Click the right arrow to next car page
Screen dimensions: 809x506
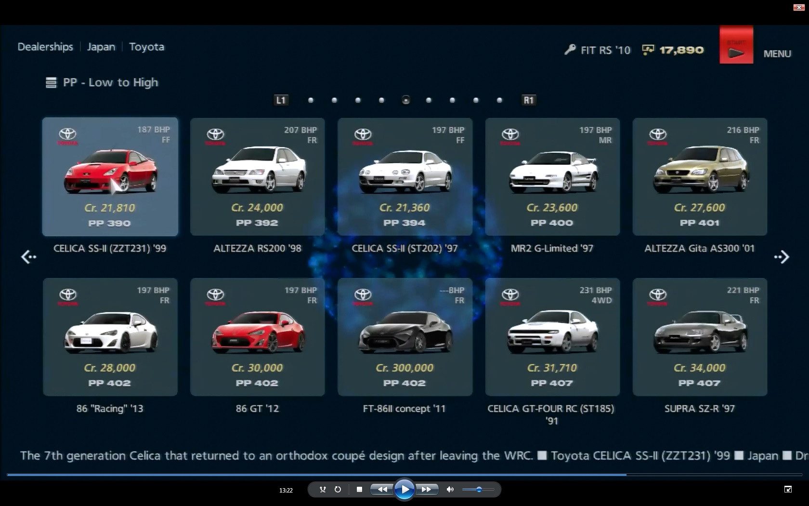pyautogui.click(x=782, y=257)
